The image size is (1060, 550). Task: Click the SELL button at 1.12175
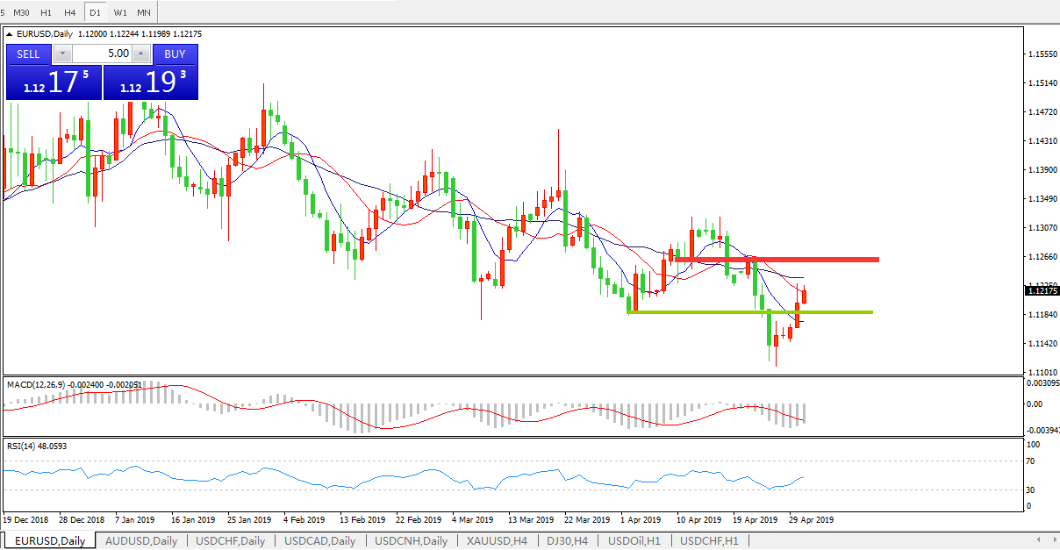(54, 82)
